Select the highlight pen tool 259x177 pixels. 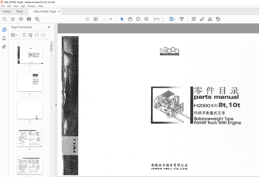[x=202, y=19]
